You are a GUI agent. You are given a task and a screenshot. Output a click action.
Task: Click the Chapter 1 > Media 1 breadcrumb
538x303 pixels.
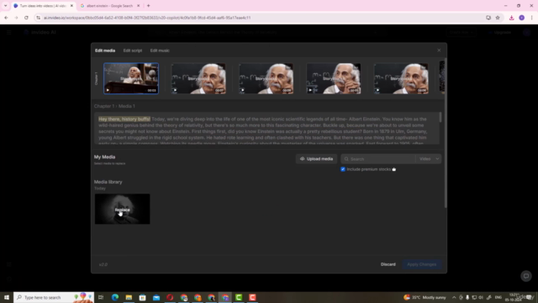pyautogui.click(x=114, y=106)
